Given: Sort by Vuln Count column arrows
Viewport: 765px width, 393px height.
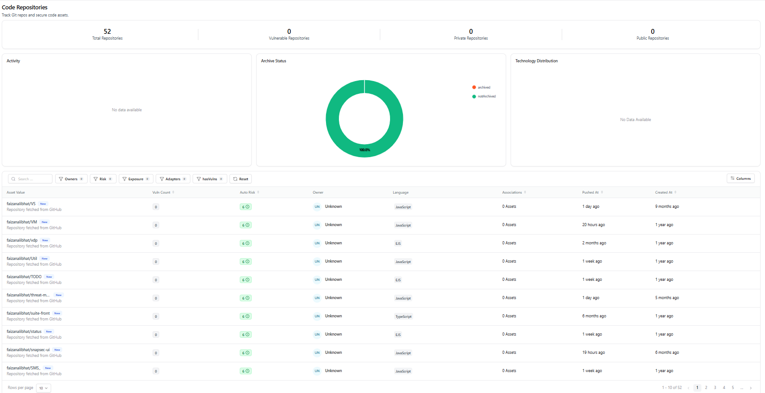Looking at the screenshot, I should coord(173,192).
